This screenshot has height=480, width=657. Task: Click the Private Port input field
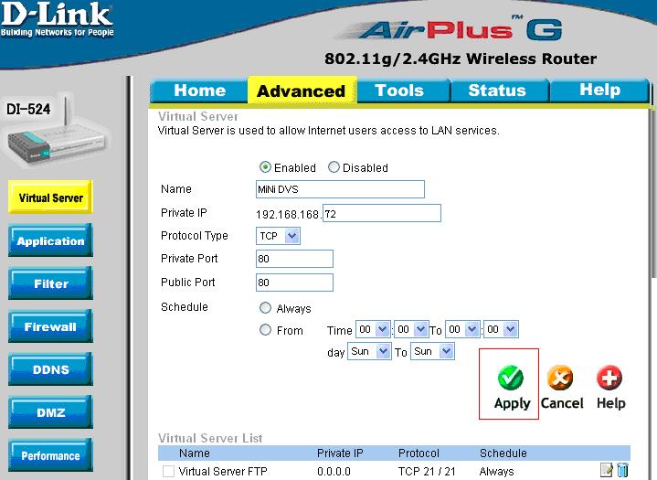(294, 259)
